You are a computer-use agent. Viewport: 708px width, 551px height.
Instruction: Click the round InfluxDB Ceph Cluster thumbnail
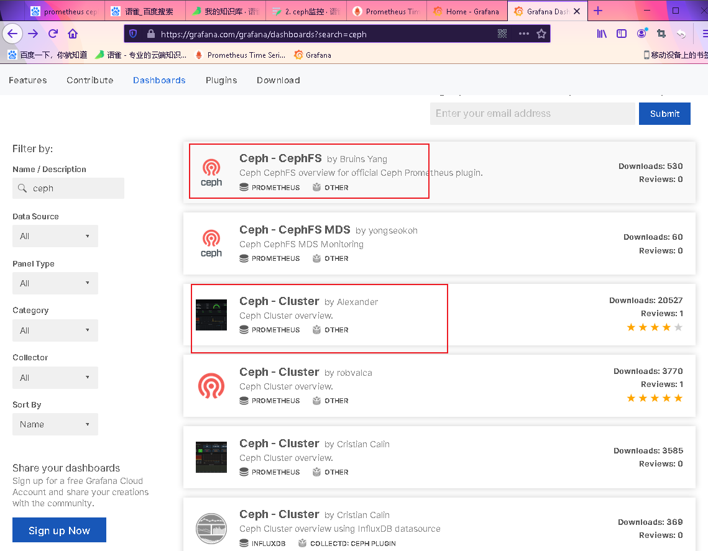tap(211, 529)
